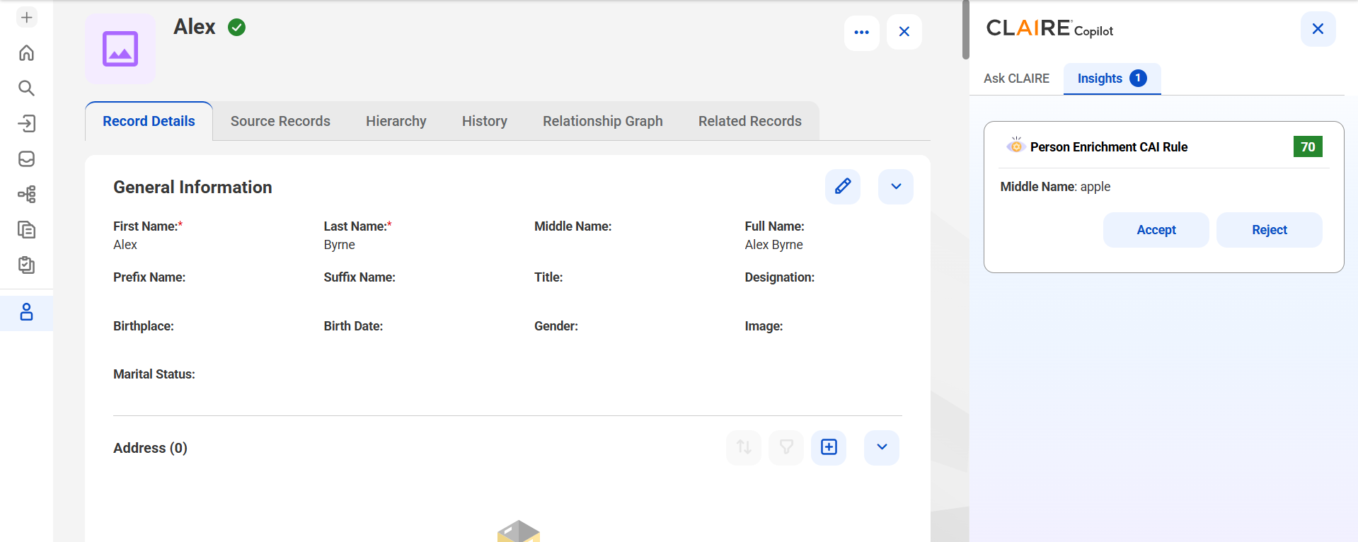Switch to the Source Records tab

pyautogui.click(x=280, y=121)
